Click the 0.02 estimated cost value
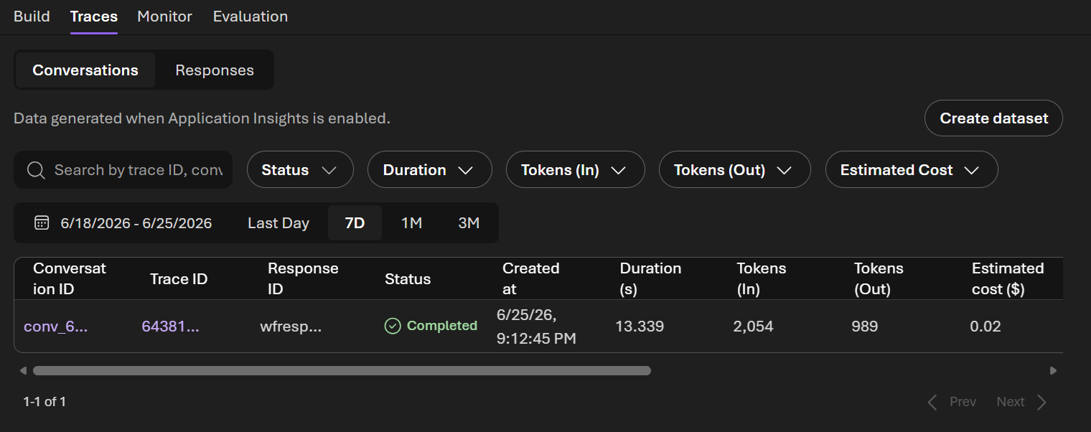The image size is (1091, 432). click(x=985, y=327)
